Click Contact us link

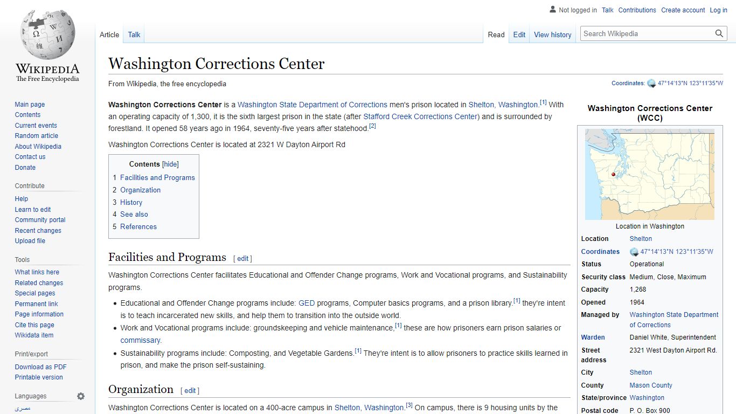tap(30, 157)
